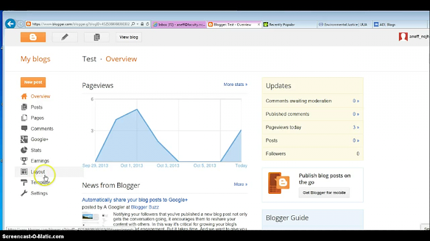
Task: Close the Blogger Test Overview tab
Action: tap(259, 25)
